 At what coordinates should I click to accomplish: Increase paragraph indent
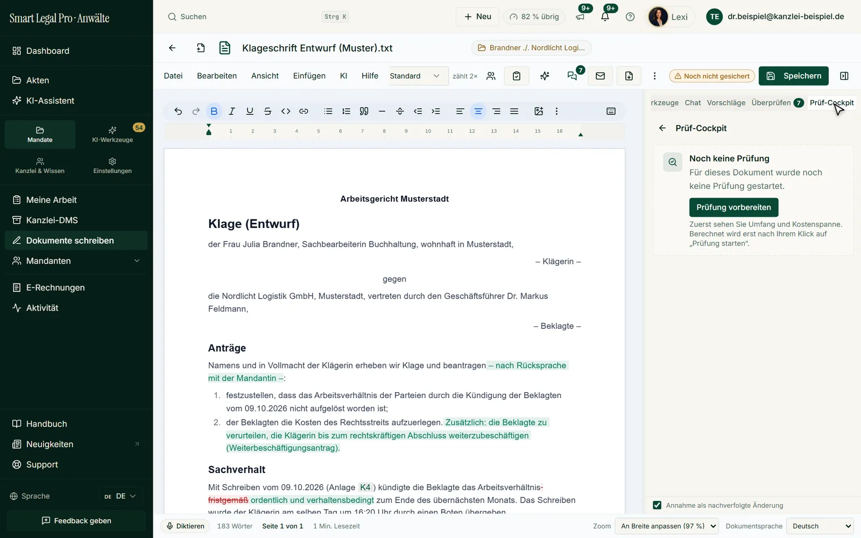436,111
